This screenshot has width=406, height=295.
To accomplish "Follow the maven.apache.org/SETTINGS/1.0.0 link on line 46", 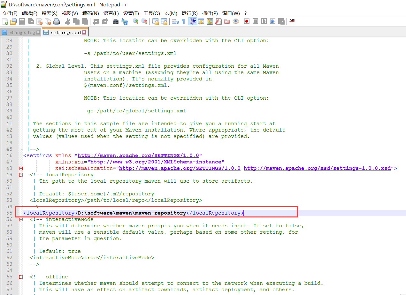I will (138, 155).
